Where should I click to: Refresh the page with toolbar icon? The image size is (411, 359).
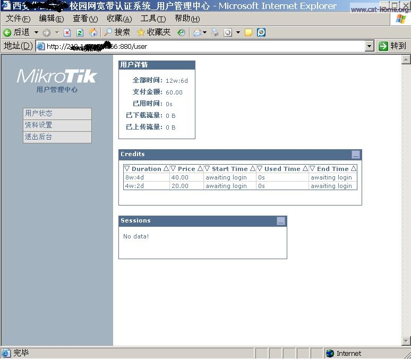pyautogui.click(x=80, y=32)
